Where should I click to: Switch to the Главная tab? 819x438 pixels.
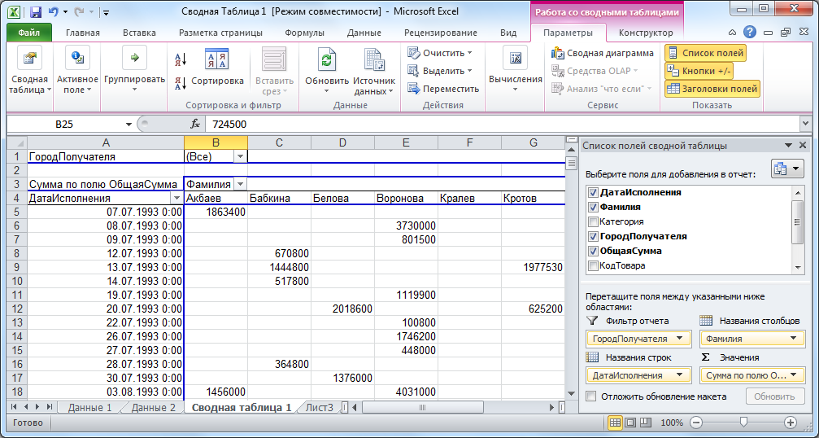tap(82, 33)
